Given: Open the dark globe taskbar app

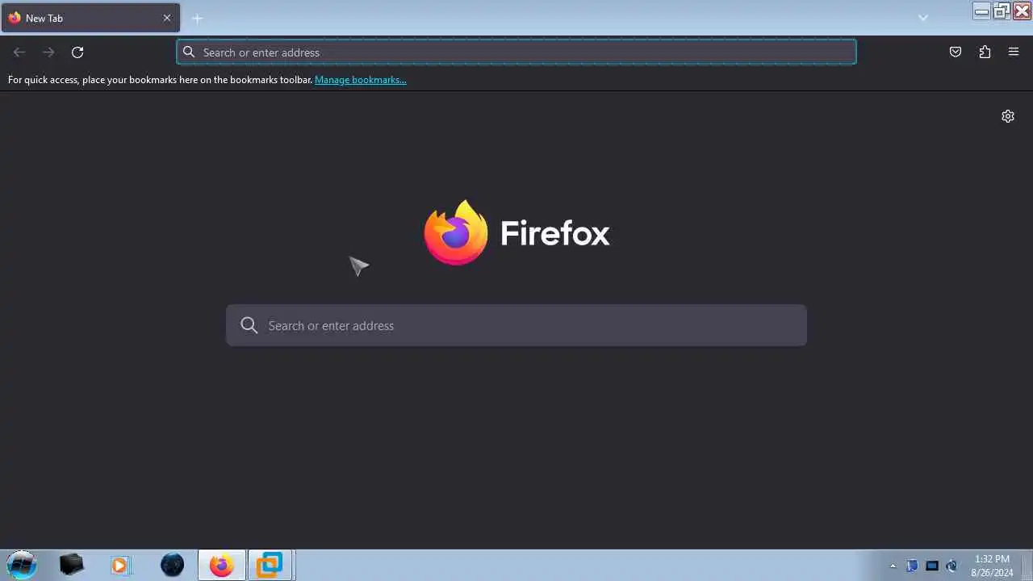Looking at the screenshot, I should [172, 565].
